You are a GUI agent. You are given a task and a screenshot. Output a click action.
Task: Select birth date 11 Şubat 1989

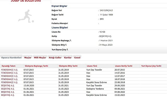(x=106, y=15)
